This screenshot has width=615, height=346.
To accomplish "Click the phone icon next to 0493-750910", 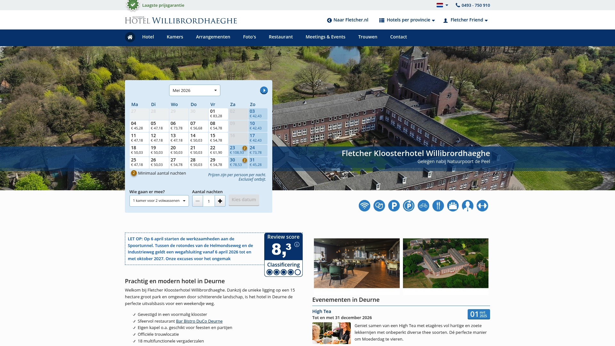I will click(457, 5).
